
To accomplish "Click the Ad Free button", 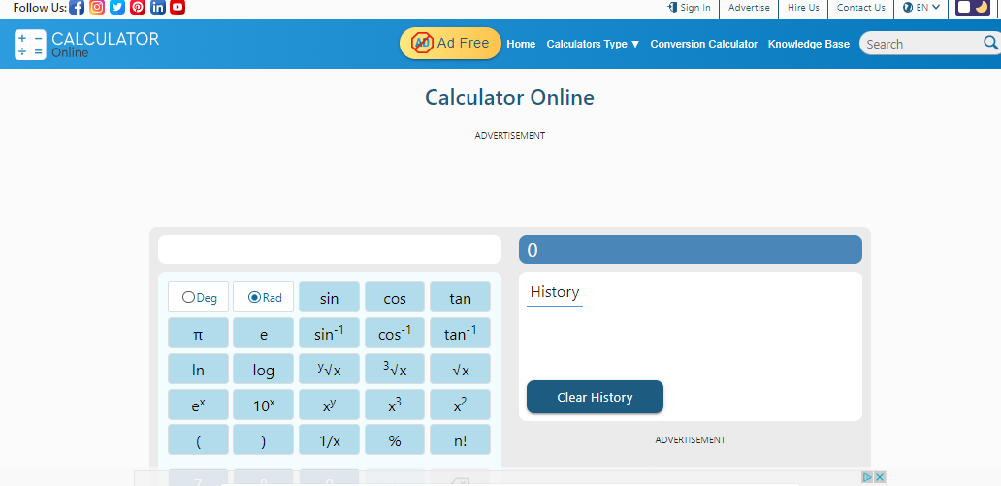I will tap(451, 44).
